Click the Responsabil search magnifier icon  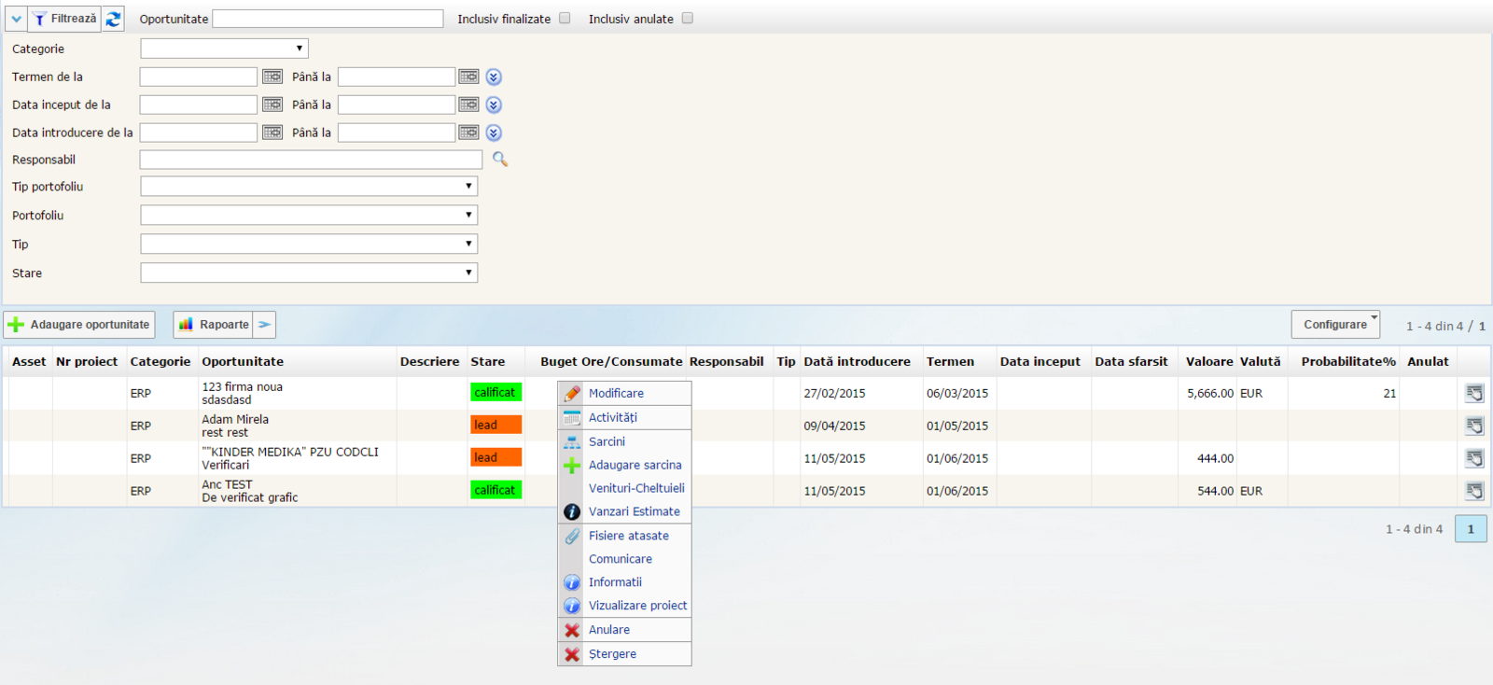pos(500,160)
